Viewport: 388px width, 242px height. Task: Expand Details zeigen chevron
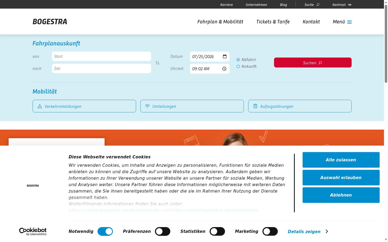point(327,232)
